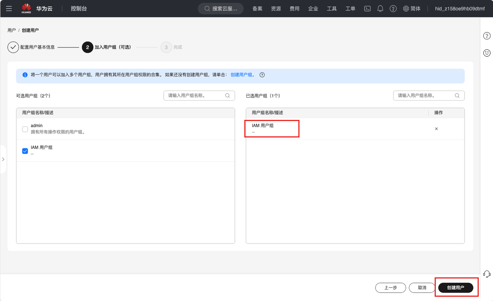Open the 费用 menu
The image size is (493, 301).
294,8
